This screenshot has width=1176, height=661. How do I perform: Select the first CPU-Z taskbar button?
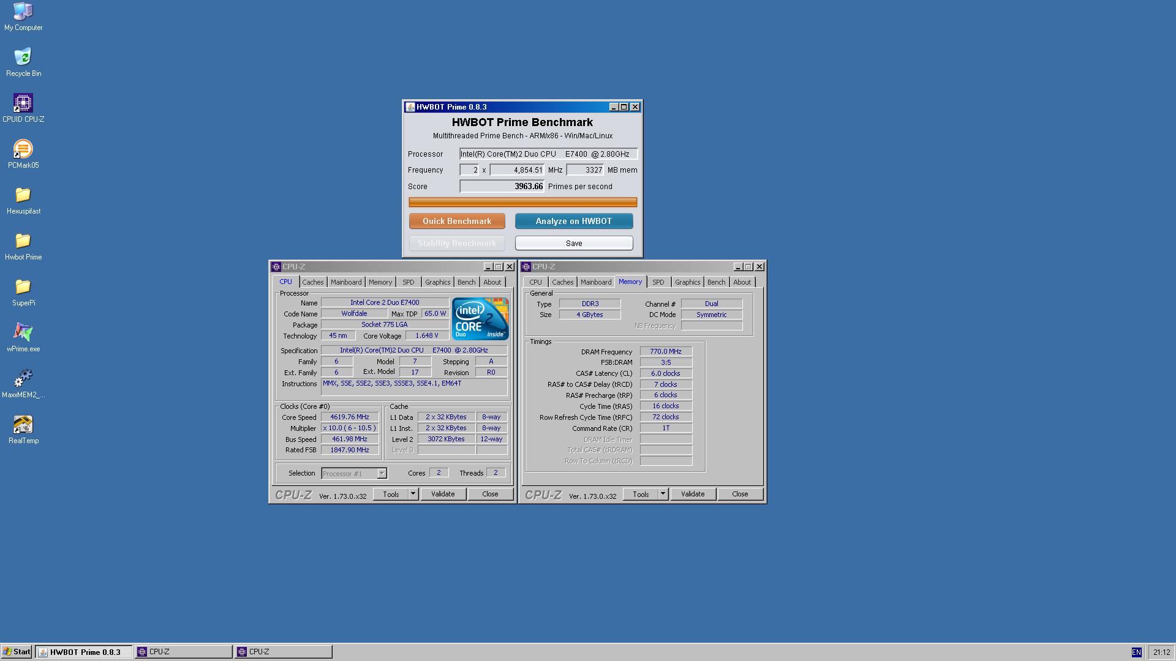184,652
